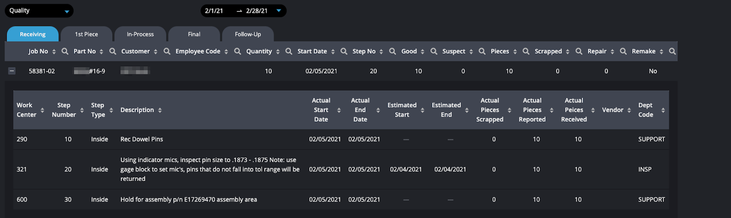Collapse the job 58381-02 row
This screenshot has height=218, width=731.
pyautogui.click(x=12, y=71)
